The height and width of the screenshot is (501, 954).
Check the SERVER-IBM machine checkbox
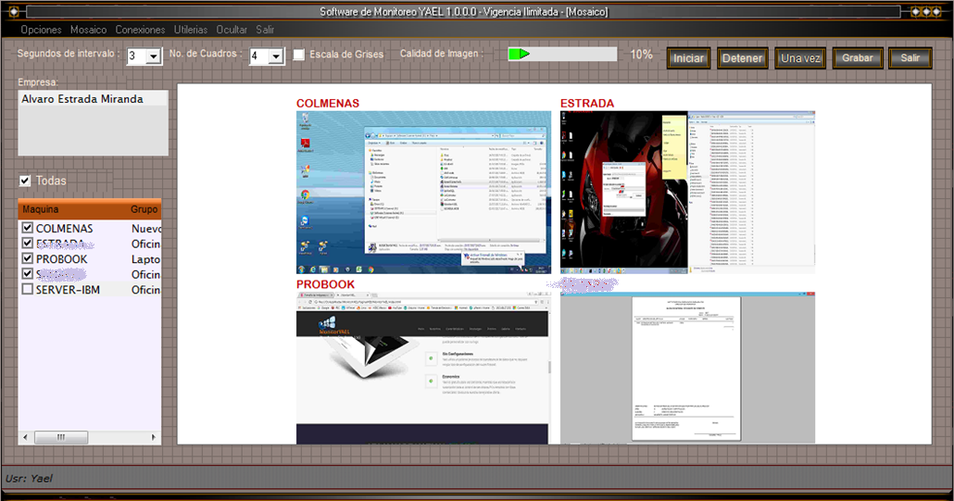pyautogui.click(x=27, y=290)
